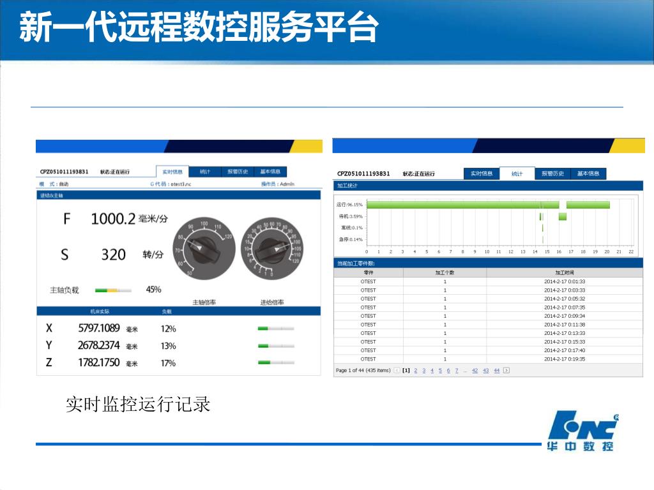Select row with time 2014-2-17 0:05:32
Screen dimensions: 654x490
(488, 299)
